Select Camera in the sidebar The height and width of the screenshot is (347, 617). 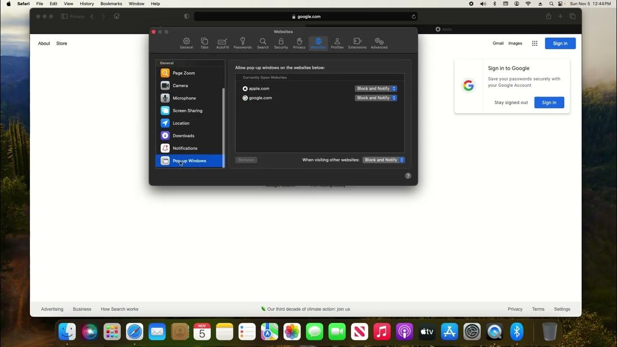[190, 85]
